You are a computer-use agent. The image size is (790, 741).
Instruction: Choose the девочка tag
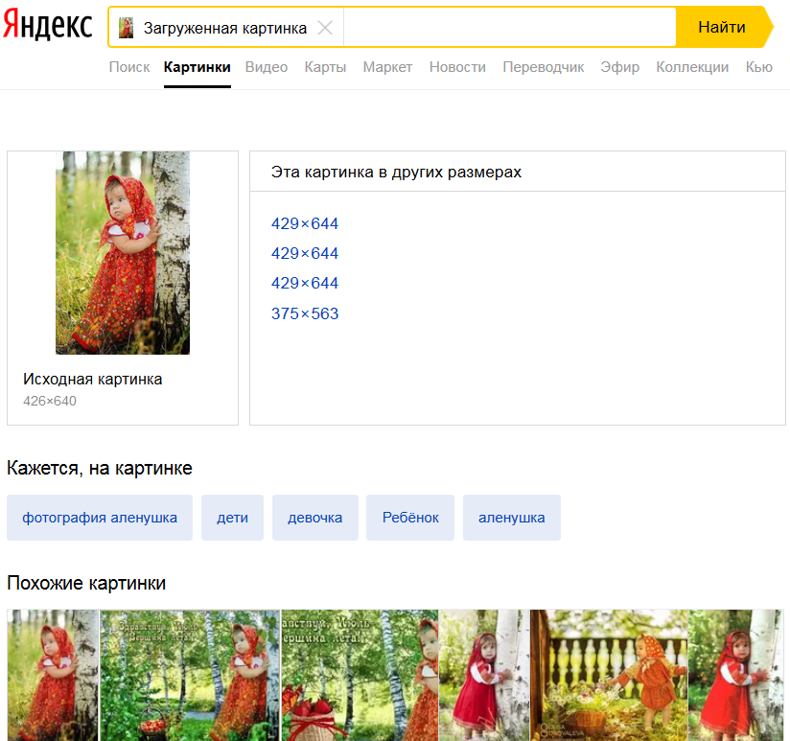315,518
